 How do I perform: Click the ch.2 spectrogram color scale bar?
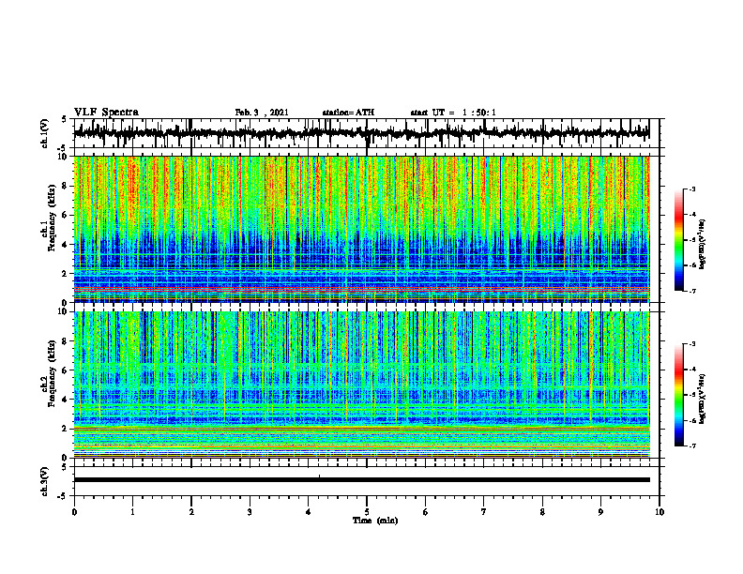pos(679,395)
